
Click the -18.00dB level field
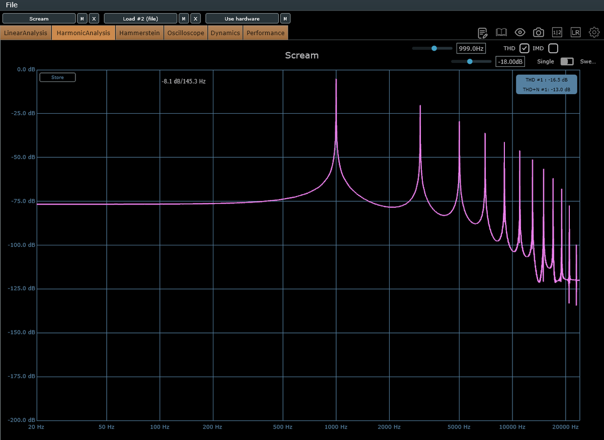tap(510, 62)
